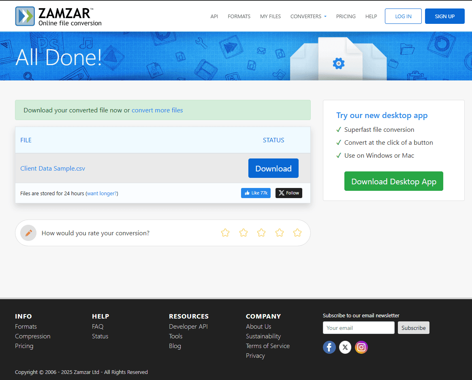Viewport: 472px width, 380px height.
Task: Open FAQ link in footer
Action: [98, 327]
